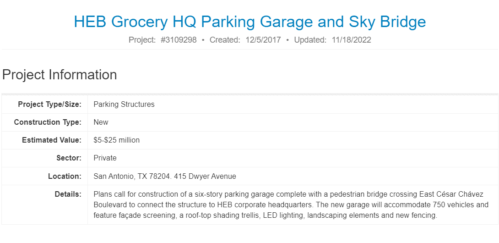Click the HEB Grocery HQ Parking Garage title

point(249,22)
